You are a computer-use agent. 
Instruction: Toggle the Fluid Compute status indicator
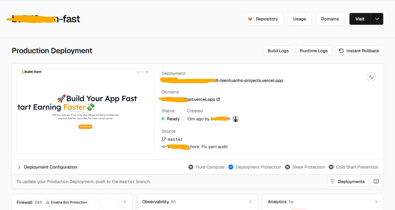point(191,167)
